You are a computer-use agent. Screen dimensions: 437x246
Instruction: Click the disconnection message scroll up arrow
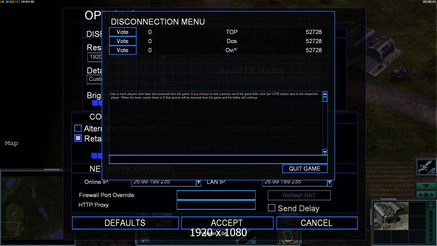coord(325,94)
